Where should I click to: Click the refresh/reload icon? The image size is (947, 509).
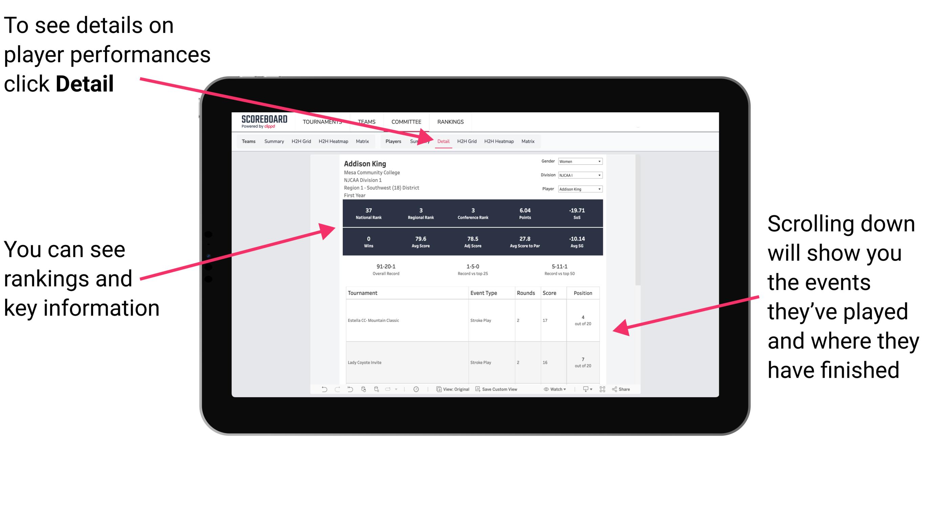pyautogui.click(x=363, y=391)
